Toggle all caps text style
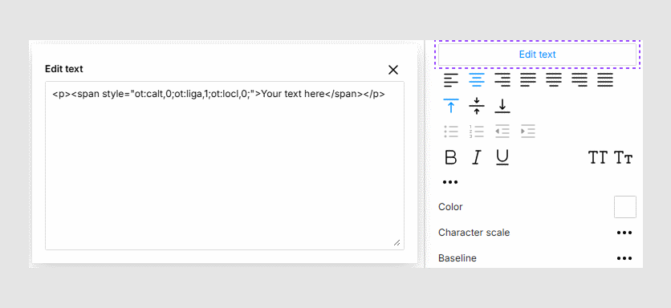Screen dimensions: 671x308 click(598, 157)
